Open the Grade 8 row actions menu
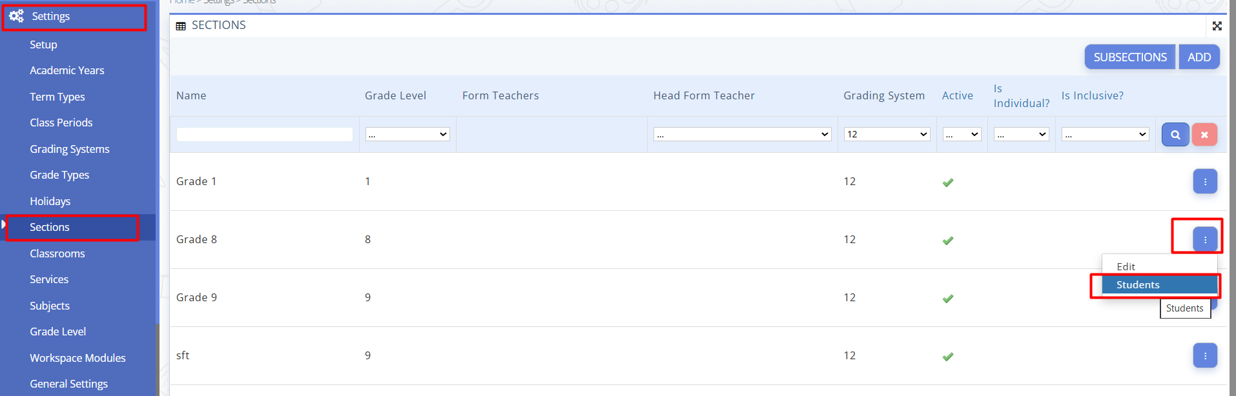 [x=1204, y=239]
